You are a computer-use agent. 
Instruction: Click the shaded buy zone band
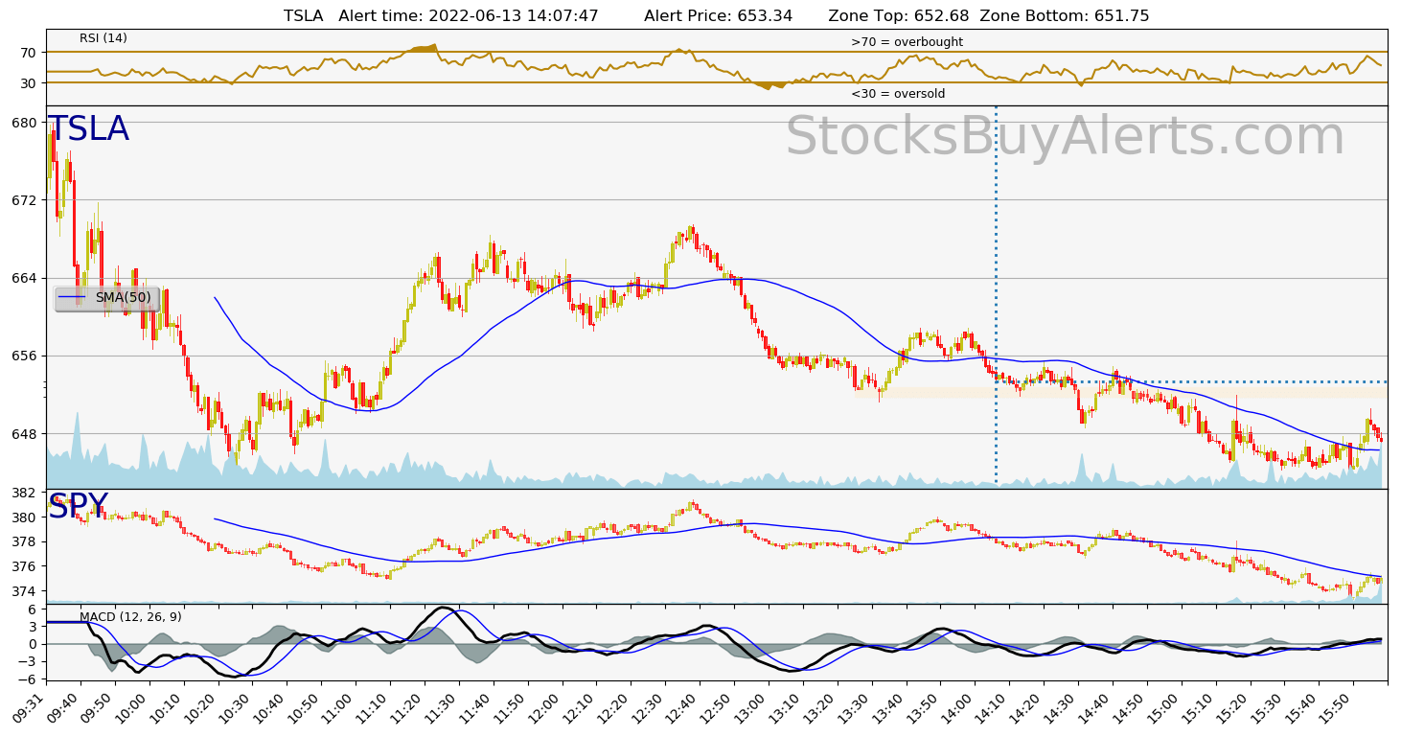click(1136, 393)
